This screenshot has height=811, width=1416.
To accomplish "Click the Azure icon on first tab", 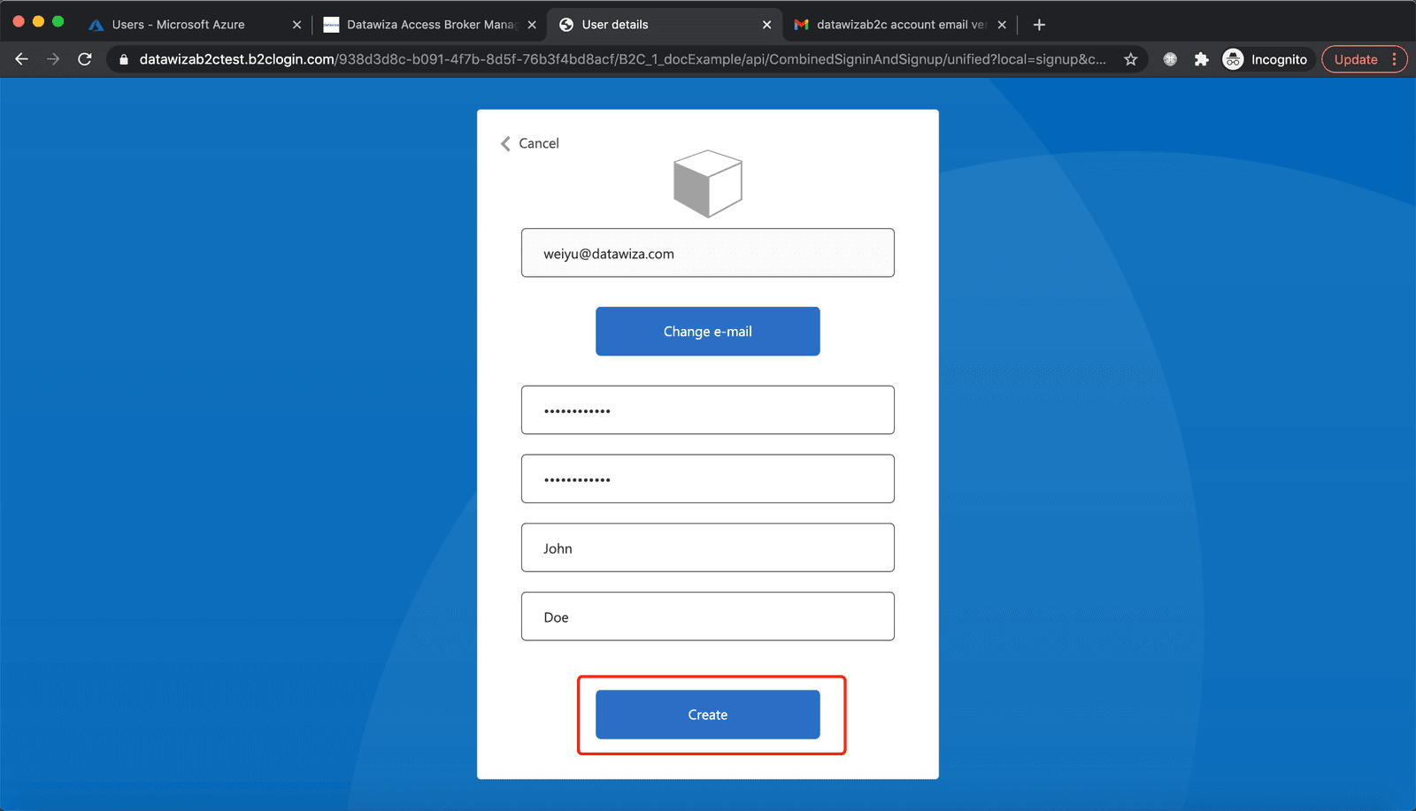I will (96, 25).
